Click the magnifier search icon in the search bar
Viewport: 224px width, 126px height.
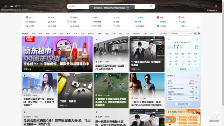point(151,6)
